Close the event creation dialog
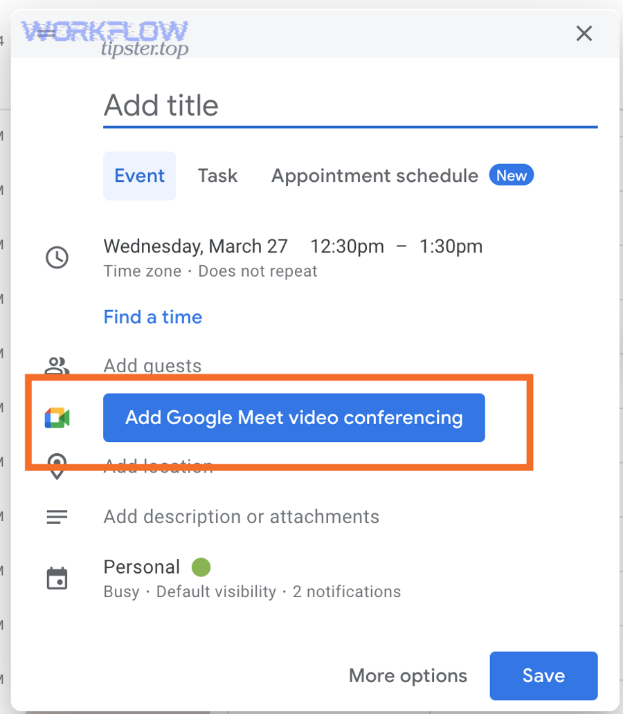The image size is (623, 714). tap(584, 33)
